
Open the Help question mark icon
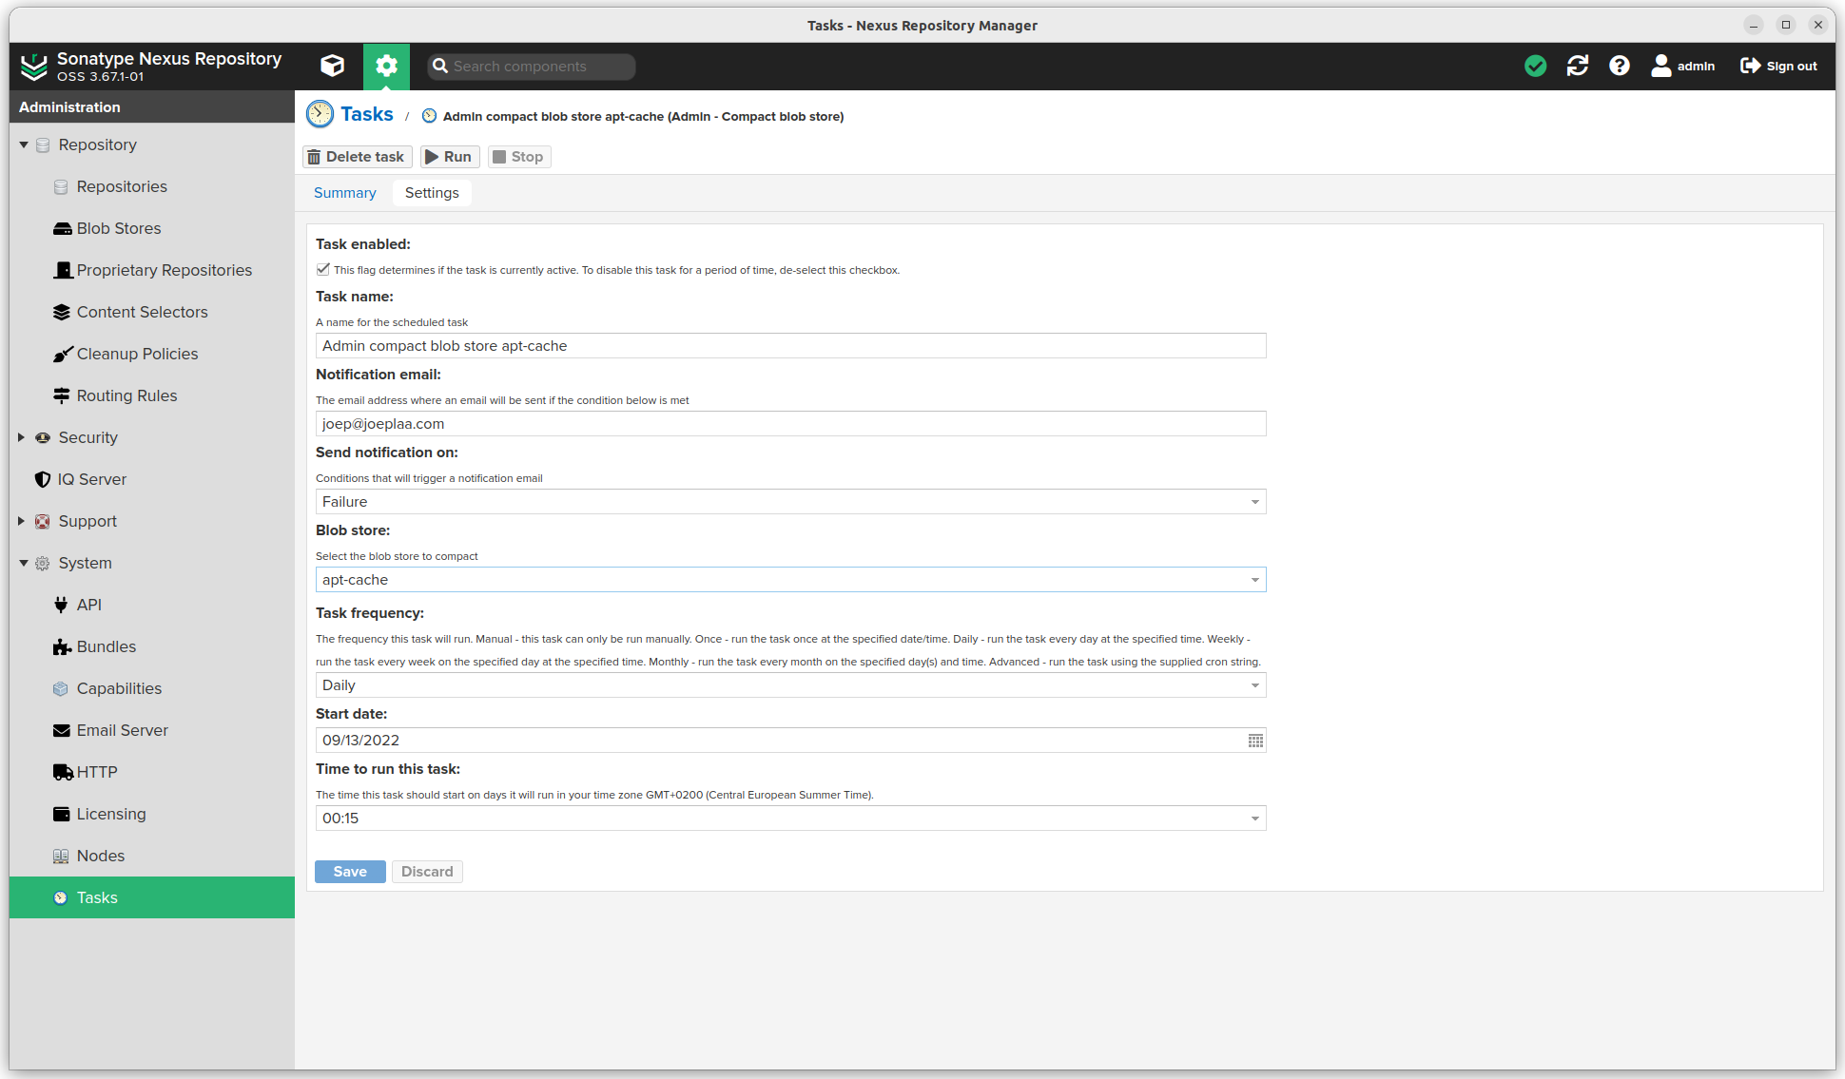click(1620, 66)
